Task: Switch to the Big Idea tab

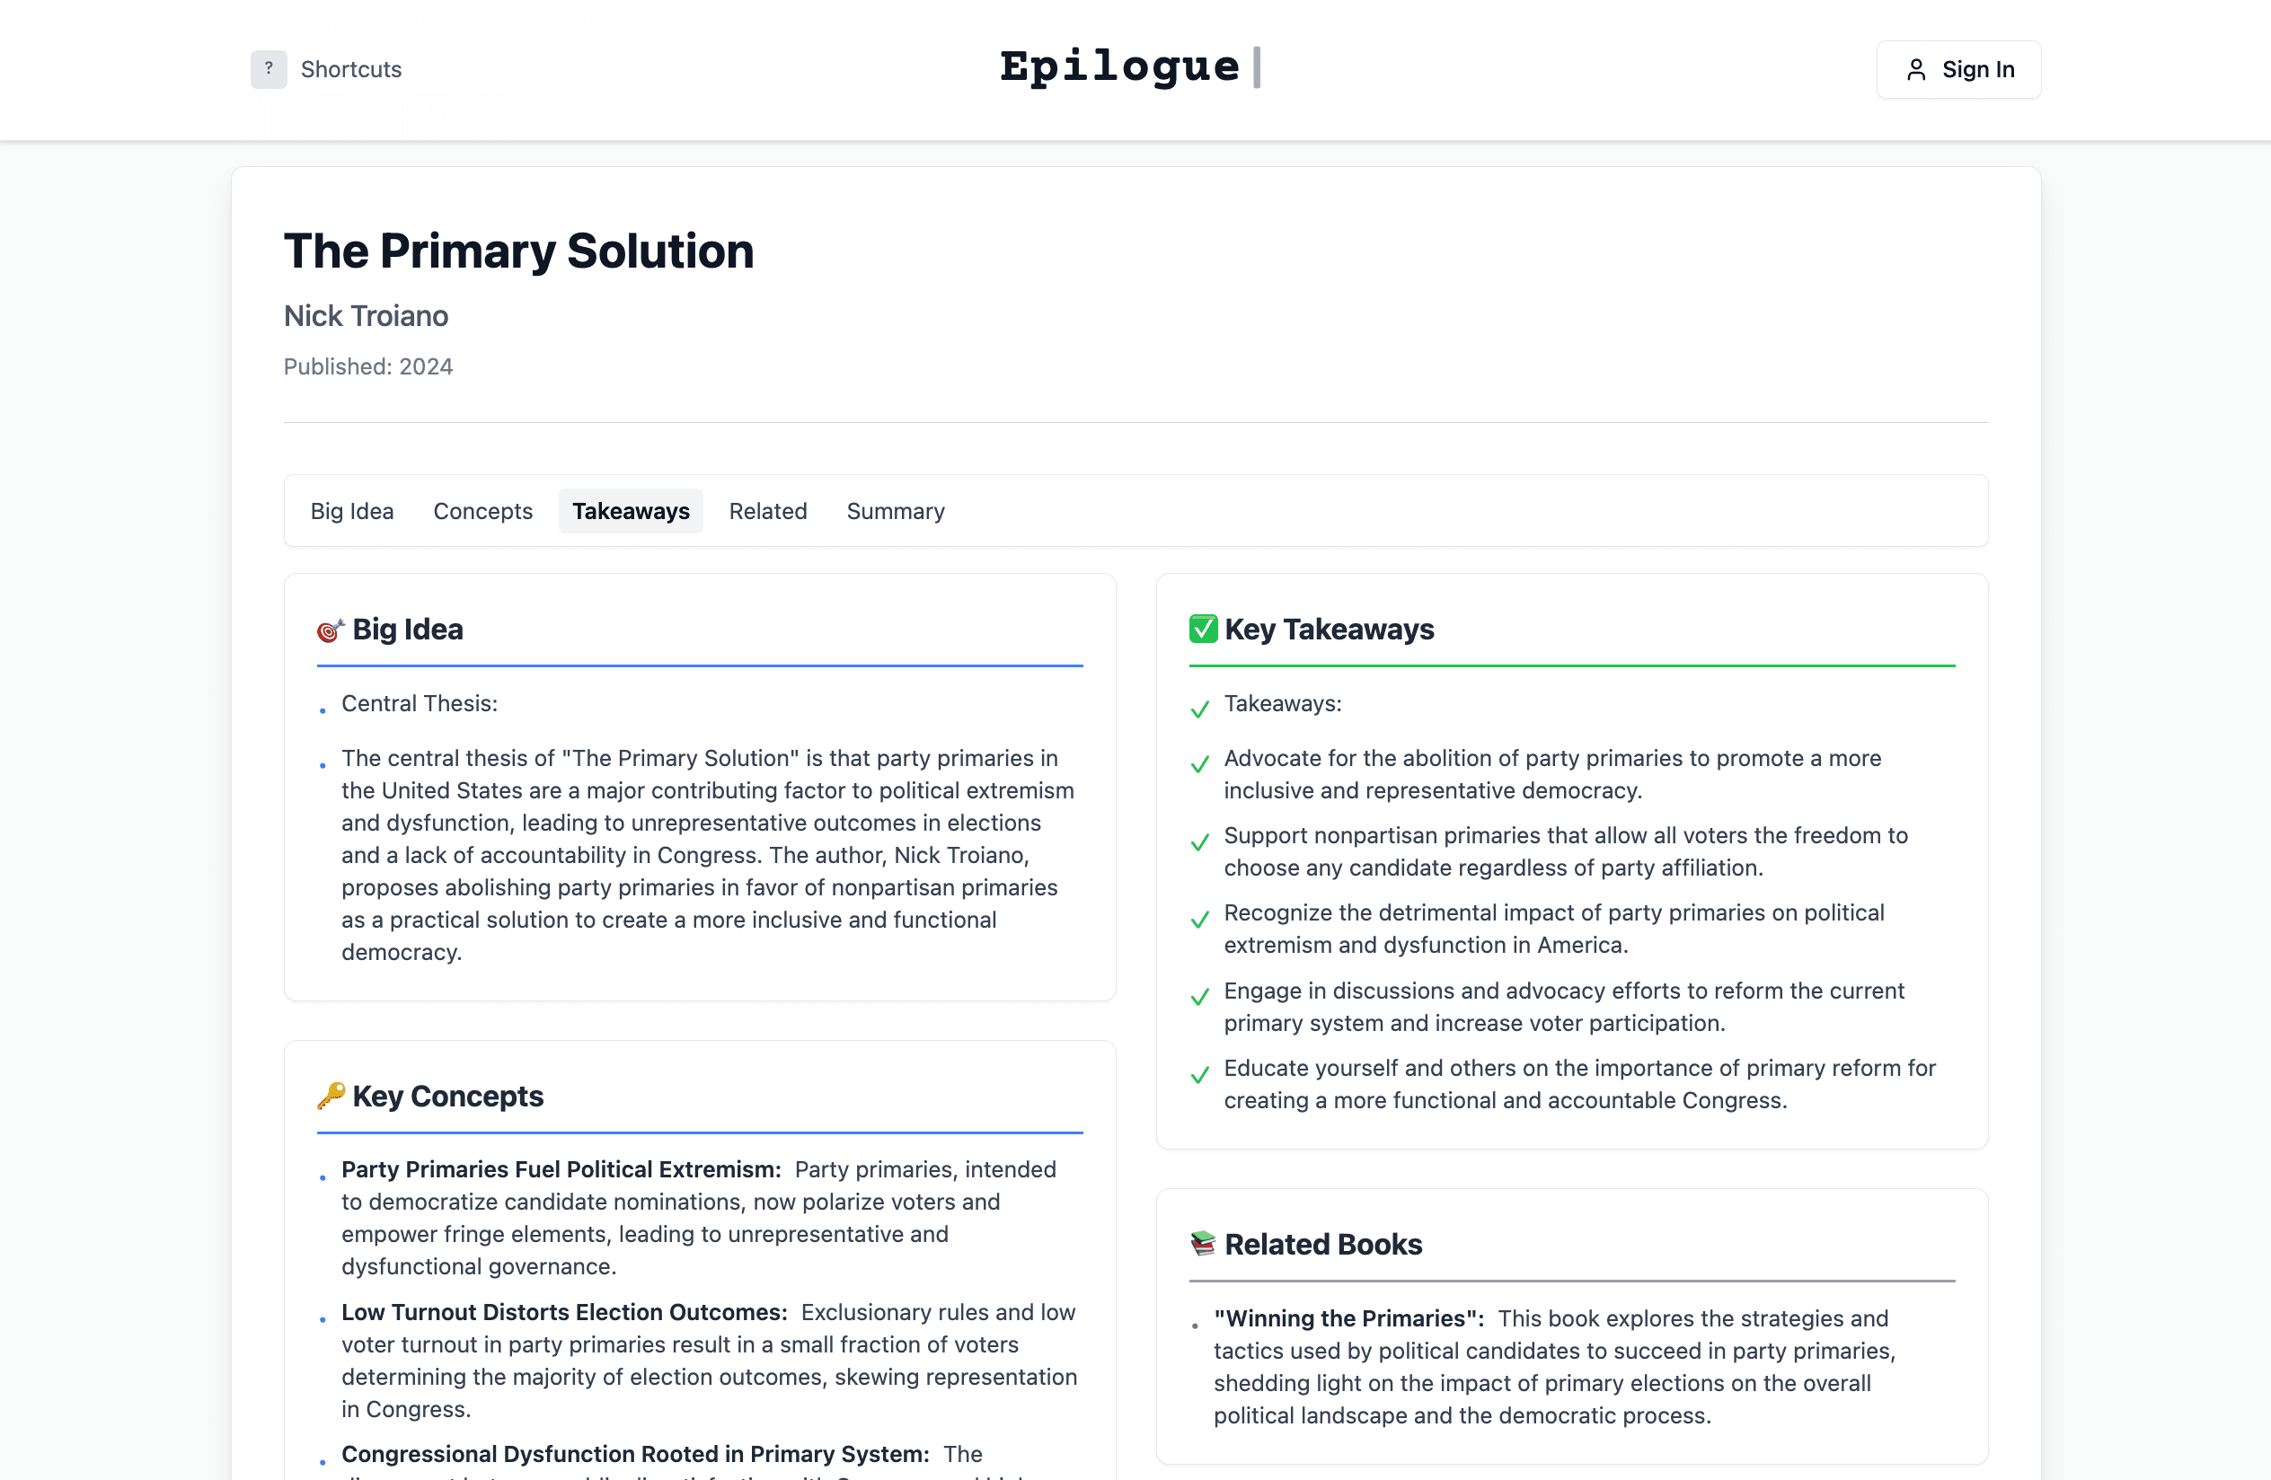Action: pos(351,511)
